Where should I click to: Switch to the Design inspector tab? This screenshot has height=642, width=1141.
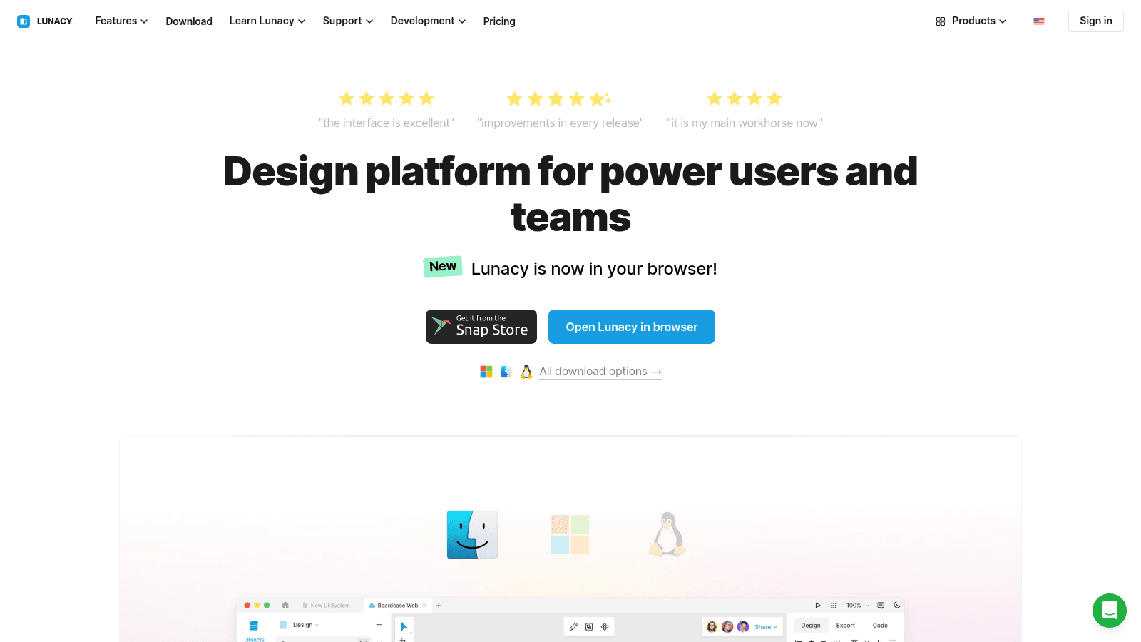point(811,626)
